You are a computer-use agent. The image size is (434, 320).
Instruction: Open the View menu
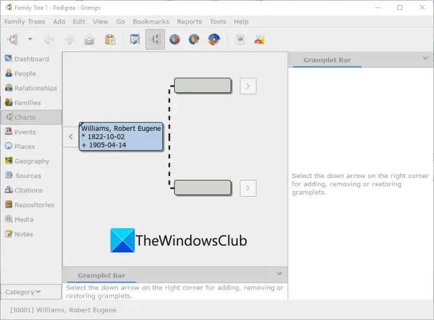point(100,22)
